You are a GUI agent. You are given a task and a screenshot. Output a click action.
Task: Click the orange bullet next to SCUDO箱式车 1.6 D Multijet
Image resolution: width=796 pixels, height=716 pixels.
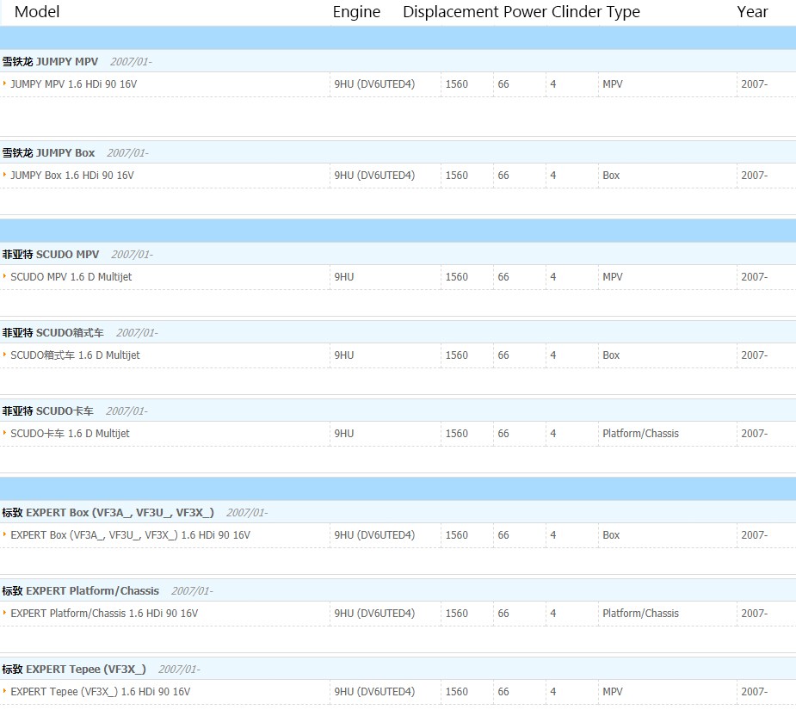tap(4, 355)
